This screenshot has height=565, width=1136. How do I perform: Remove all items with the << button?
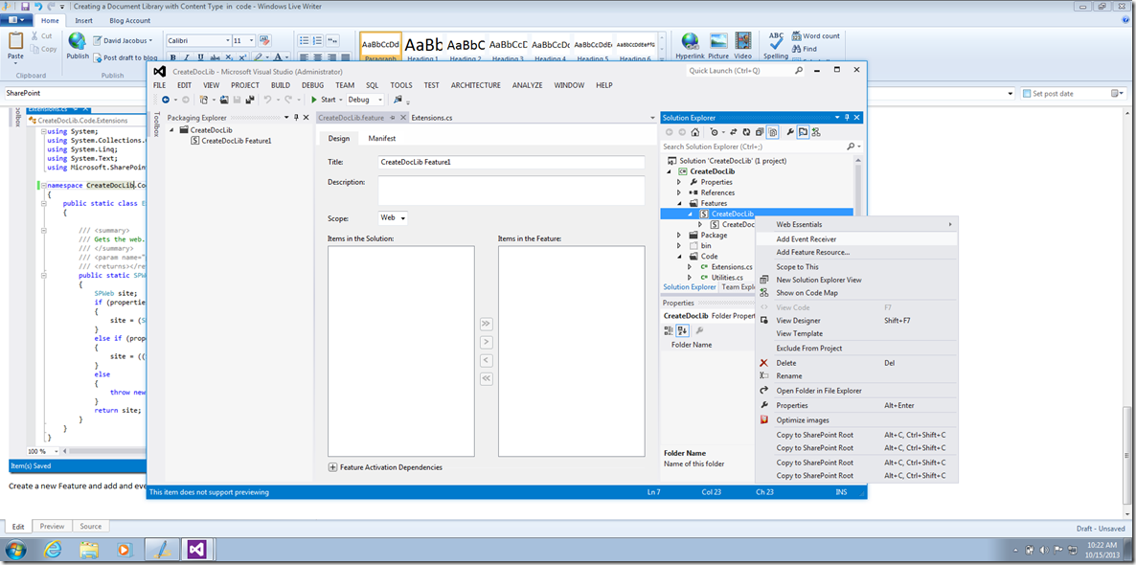click(487, 378)
